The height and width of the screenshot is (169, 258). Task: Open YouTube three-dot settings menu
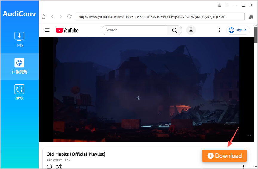(219, 30)
